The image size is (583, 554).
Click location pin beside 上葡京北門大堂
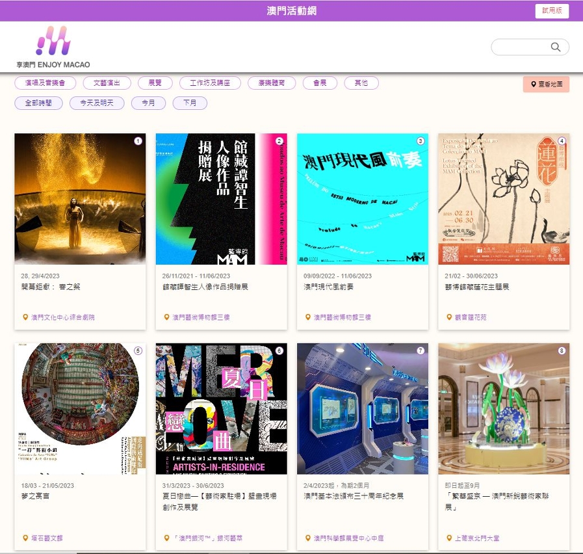coord(449,538)
